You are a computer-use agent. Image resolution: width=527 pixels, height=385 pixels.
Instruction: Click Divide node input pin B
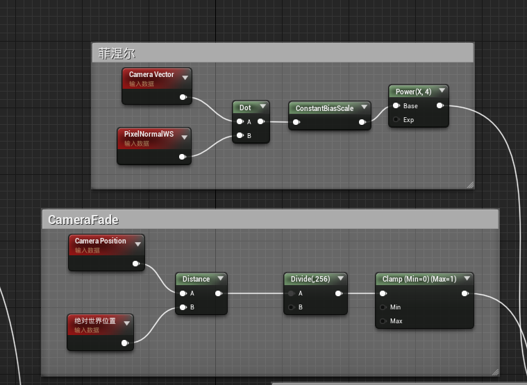point(292,307)
